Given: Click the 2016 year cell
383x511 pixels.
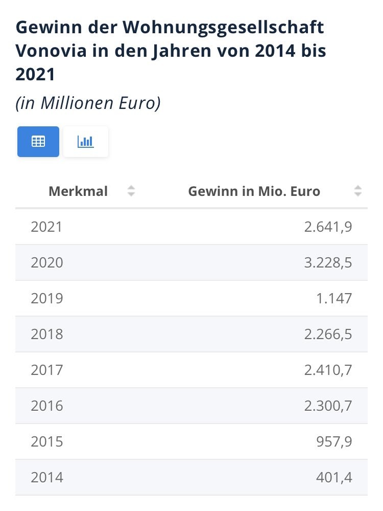Looking at the screenshot, I should 46,406.
